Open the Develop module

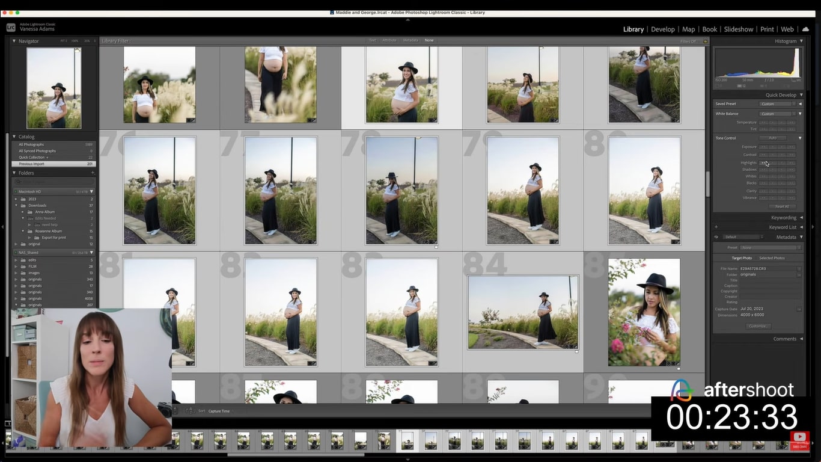coord(663,29)
